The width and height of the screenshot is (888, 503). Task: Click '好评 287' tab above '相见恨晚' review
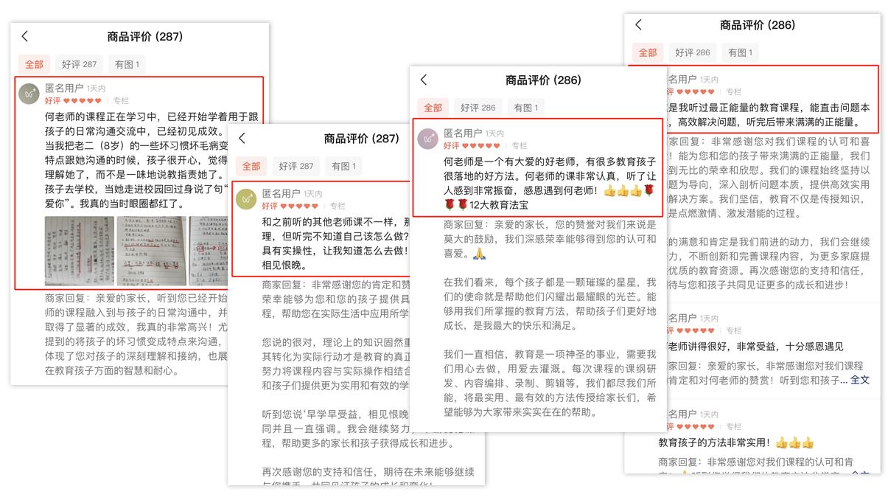tap(296, 166)
